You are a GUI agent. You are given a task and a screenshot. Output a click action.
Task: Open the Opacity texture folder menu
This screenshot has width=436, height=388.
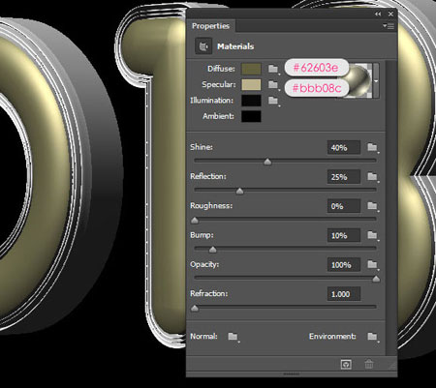(x=373, y=265)
